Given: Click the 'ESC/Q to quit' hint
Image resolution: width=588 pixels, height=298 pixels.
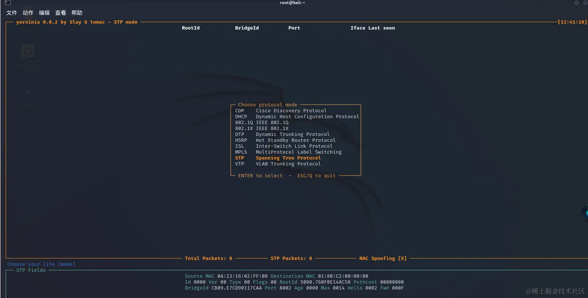Looking at the screenshot, I should click(317, 176).
